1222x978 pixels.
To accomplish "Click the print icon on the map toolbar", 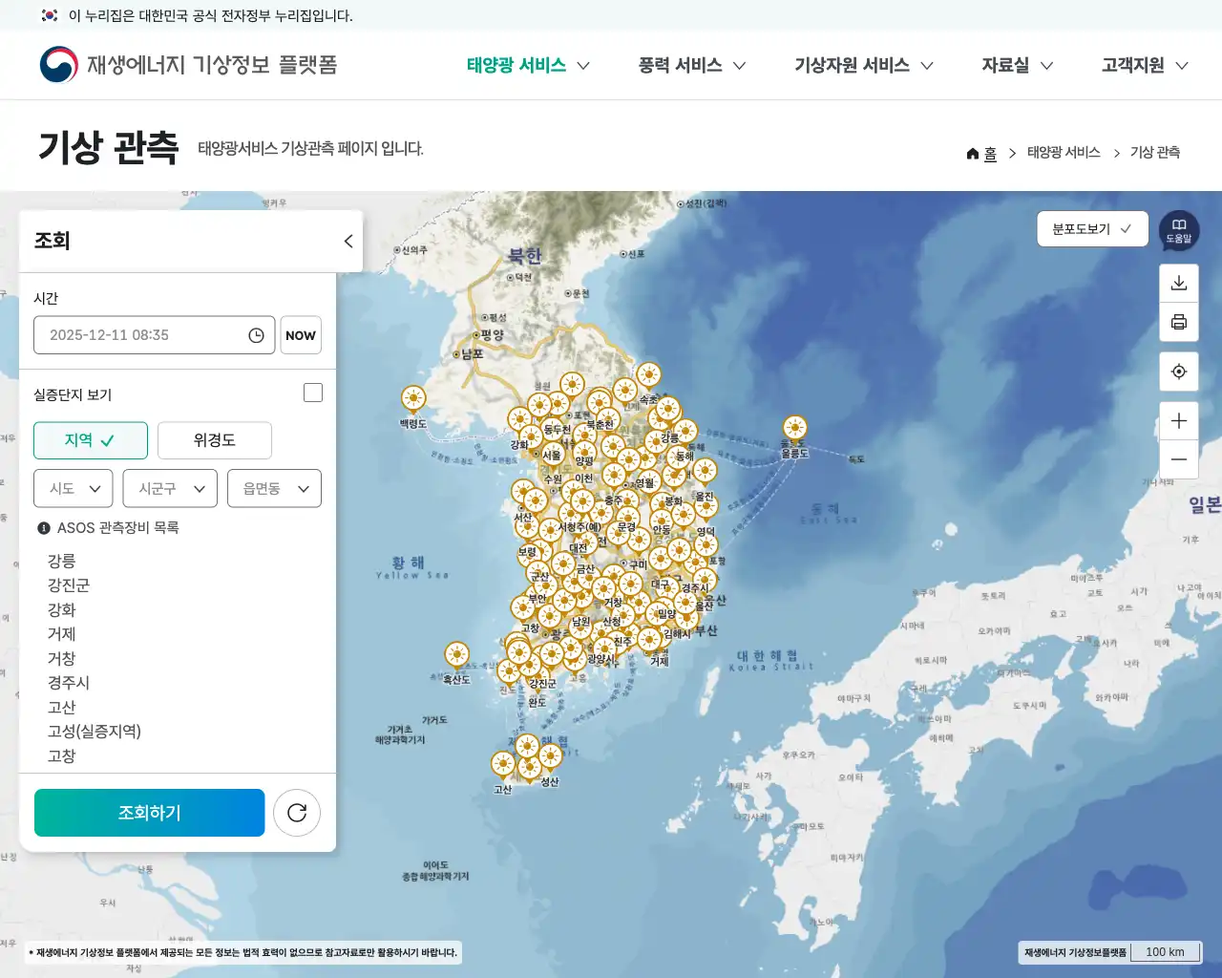I will click(x=1178, y=322).
